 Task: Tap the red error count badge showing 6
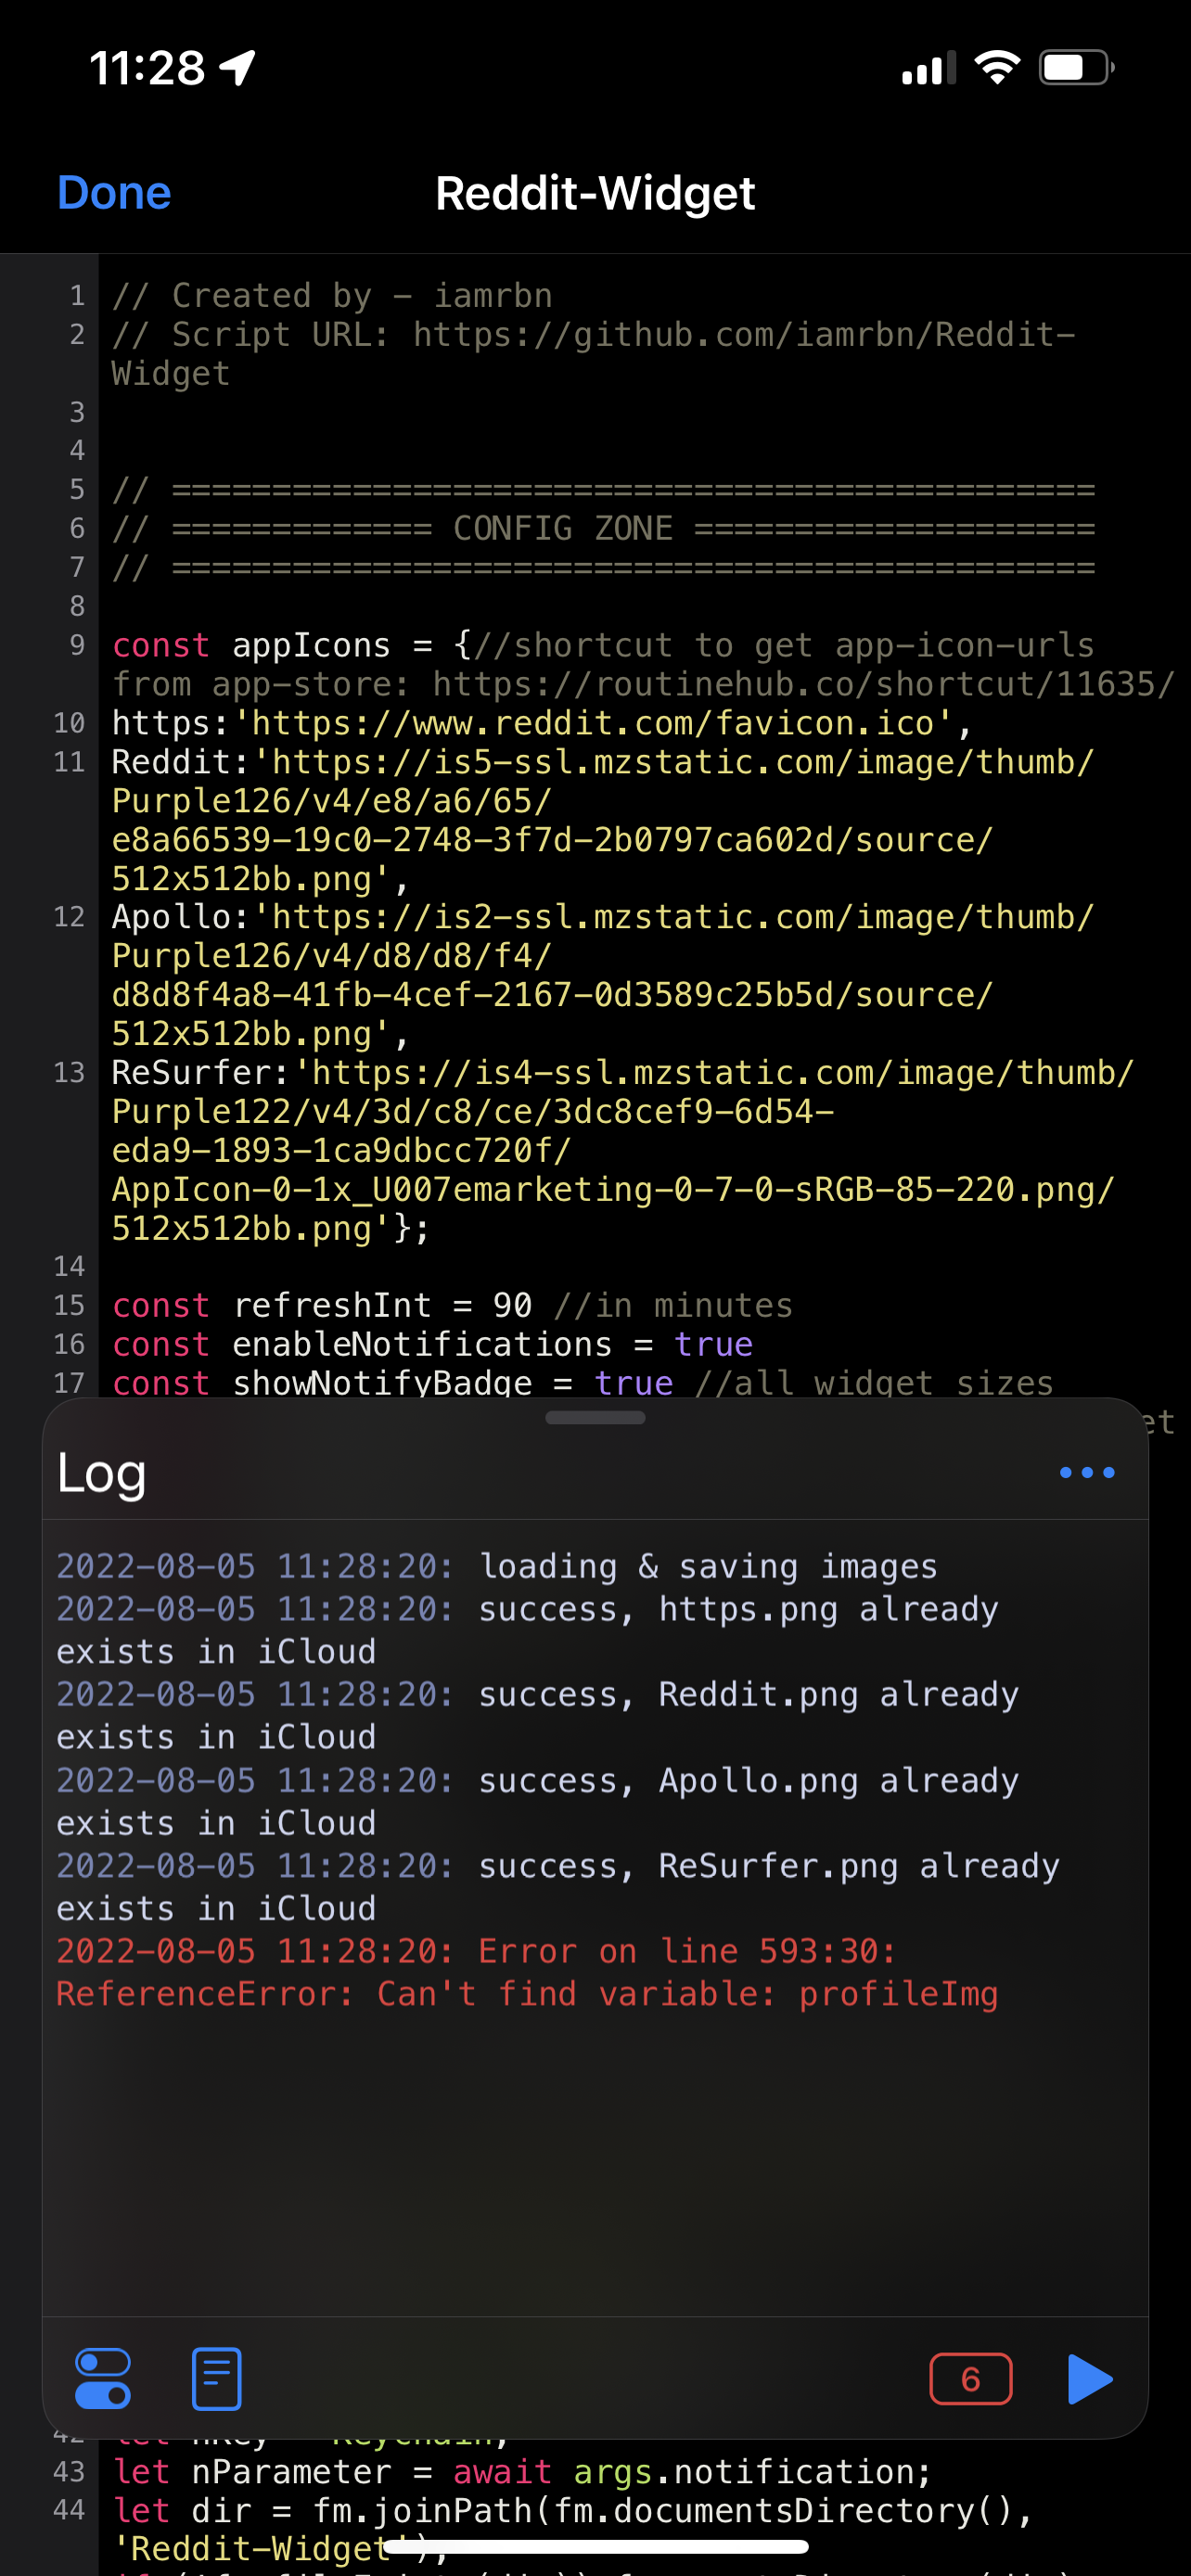(x=970, y=2379)
